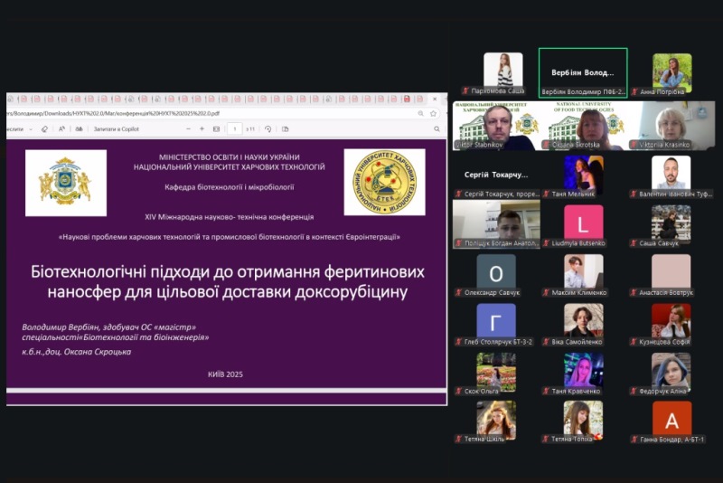
Task: Click the Вербіян Володимир active speaker tile
Action: [x=583, y=72]
